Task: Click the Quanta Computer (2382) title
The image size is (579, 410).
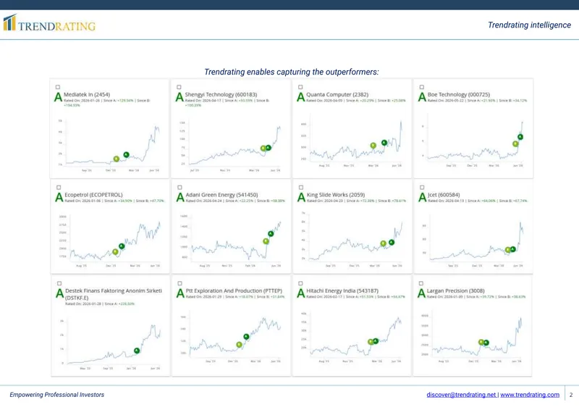Action: tap(337, 95)
